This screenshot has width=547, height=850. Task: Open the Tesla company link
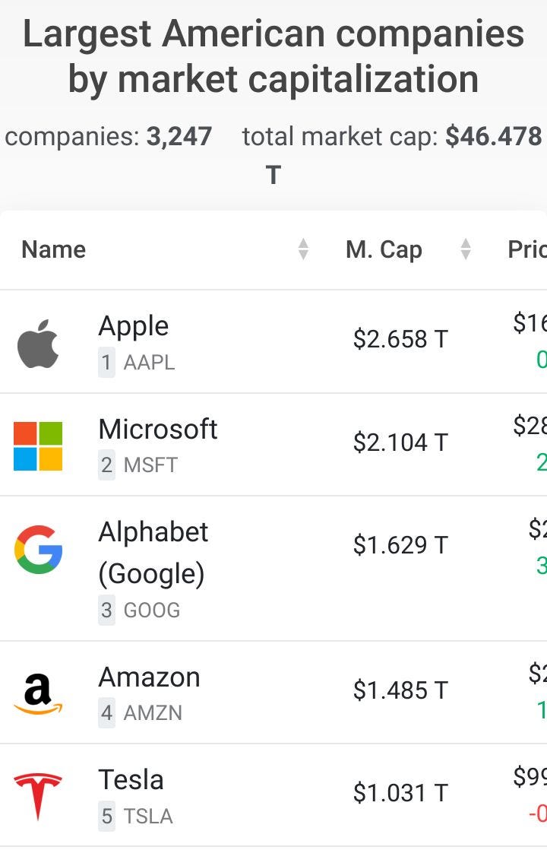(131, 780)
